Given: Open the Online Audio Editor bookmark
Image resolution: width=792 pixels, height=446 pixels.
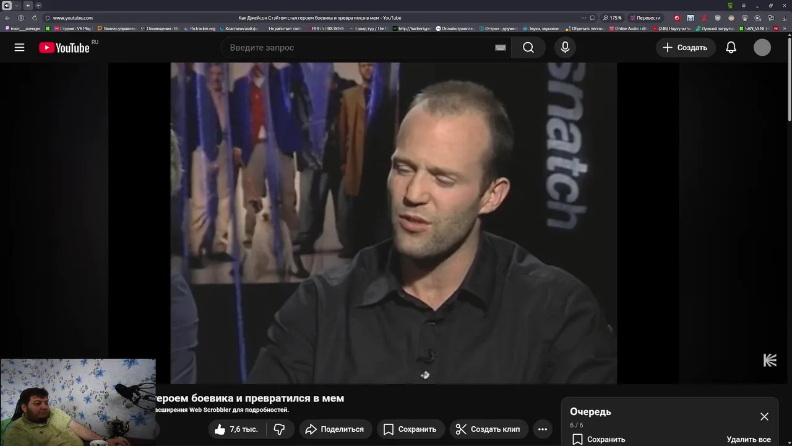Looking at the screenshot, I should click(627, 28).
